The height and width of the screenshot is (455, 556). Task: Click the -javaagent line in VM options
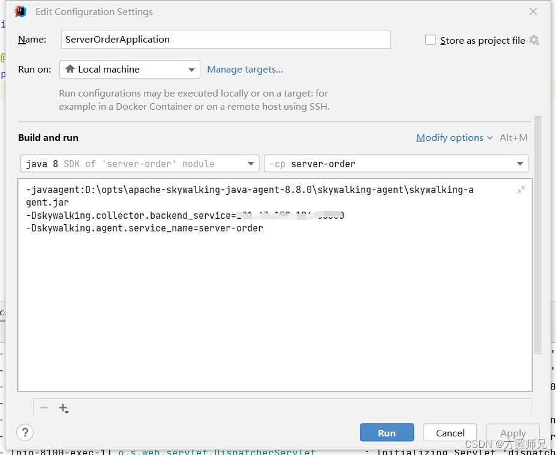pyautogui.click(x=250, y=196)
